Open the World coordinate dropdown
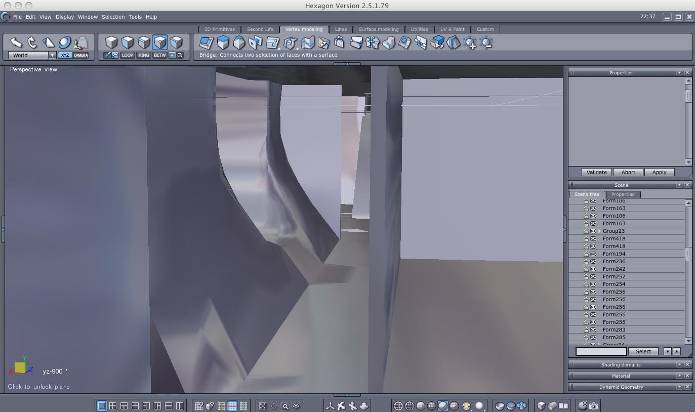 pyautogui.click(x=52, y=55)
